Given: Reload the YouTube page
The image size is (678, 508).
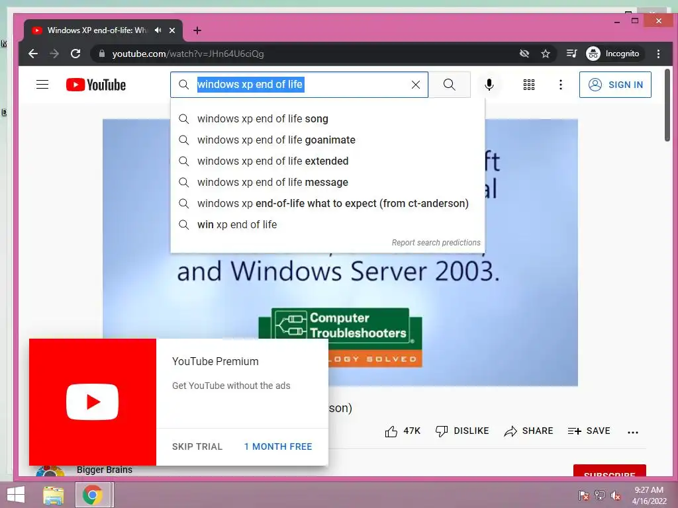Looking at the screenshot, I should (75, 54).
